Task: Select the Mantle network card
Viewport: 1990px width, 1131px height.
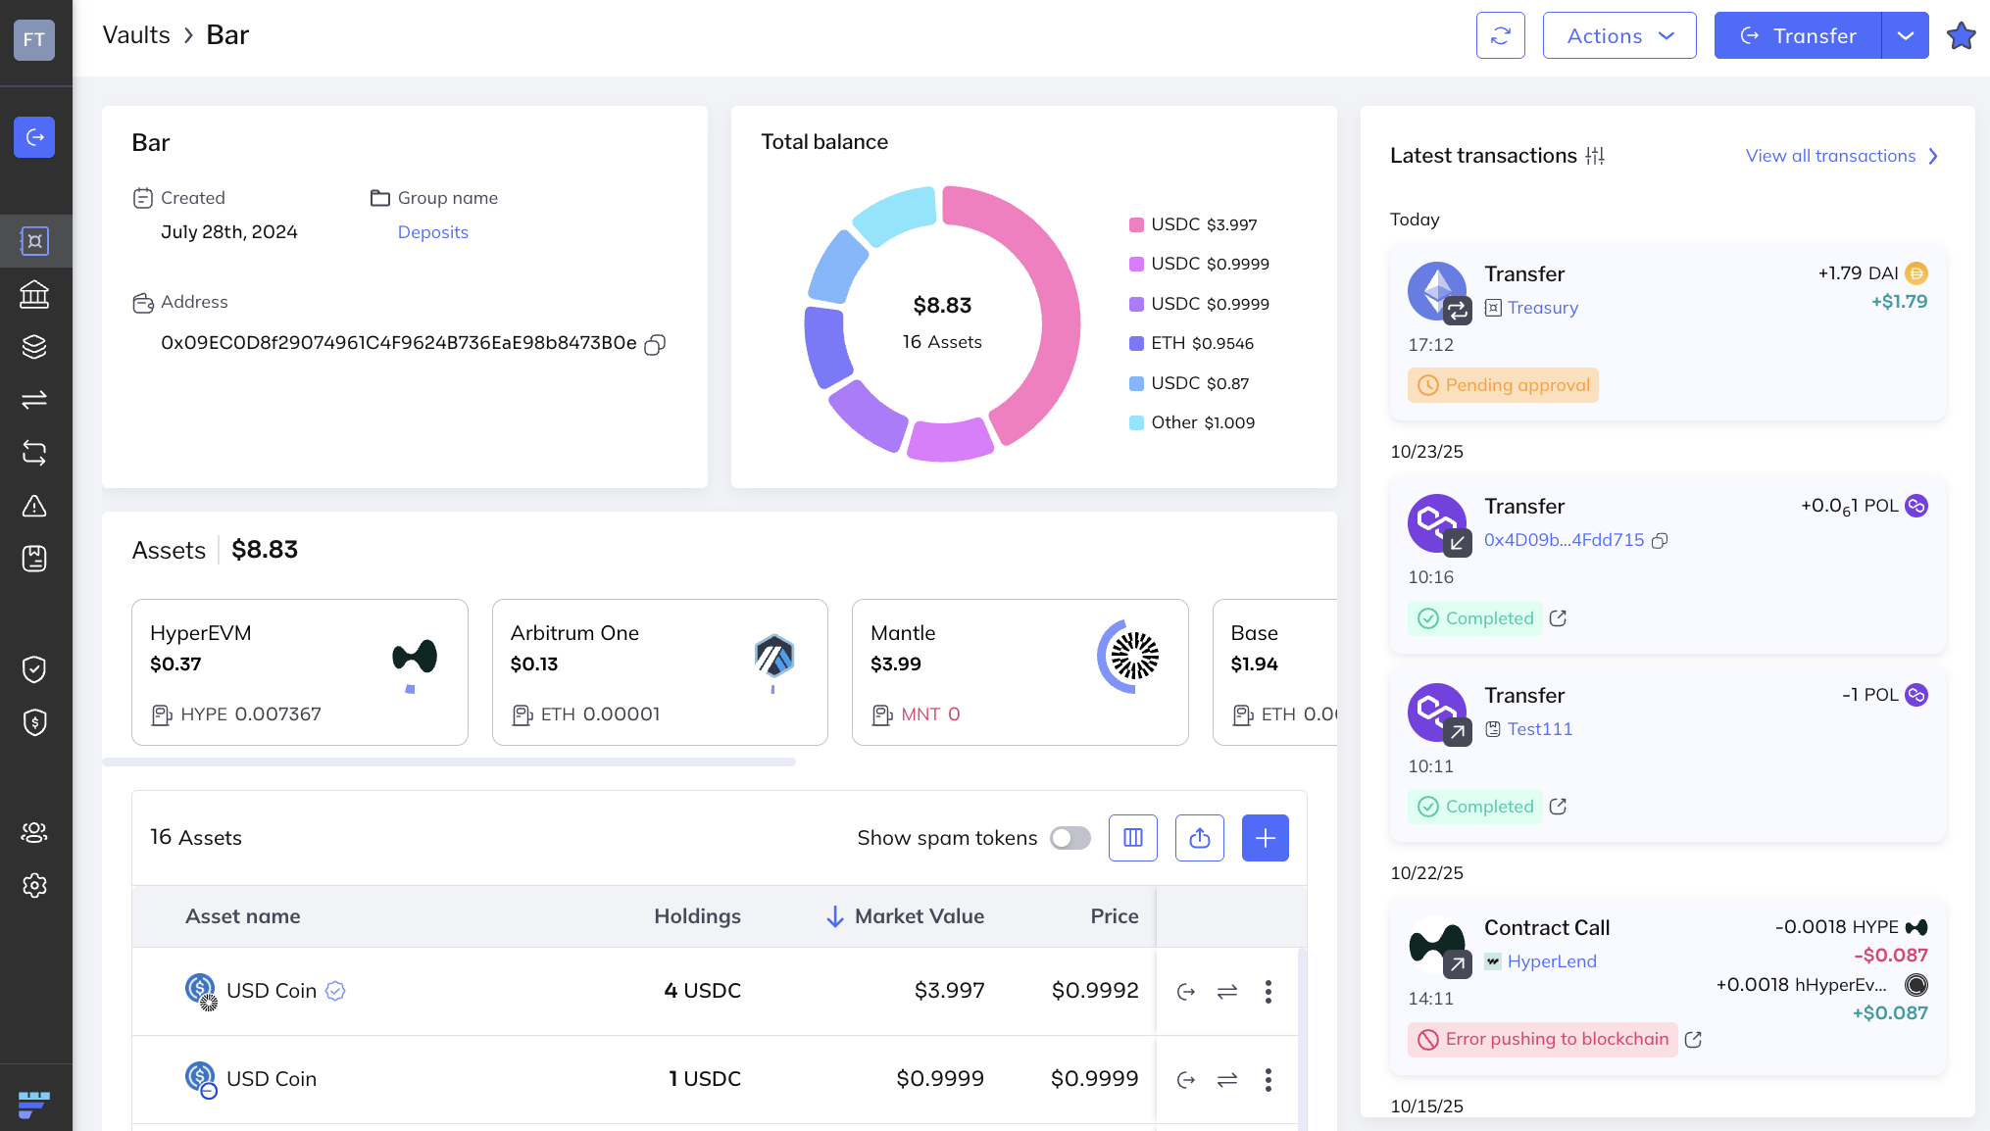Action: point(1020,672)
